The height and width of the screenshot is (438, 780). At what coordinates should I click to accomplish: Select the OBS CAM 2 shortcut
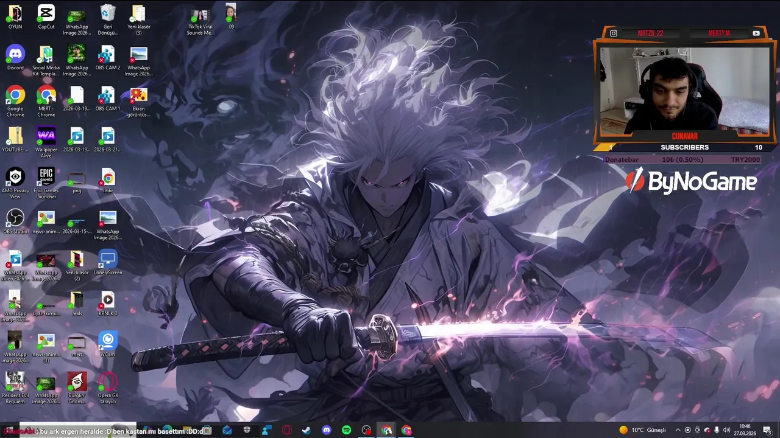point(108,58)
